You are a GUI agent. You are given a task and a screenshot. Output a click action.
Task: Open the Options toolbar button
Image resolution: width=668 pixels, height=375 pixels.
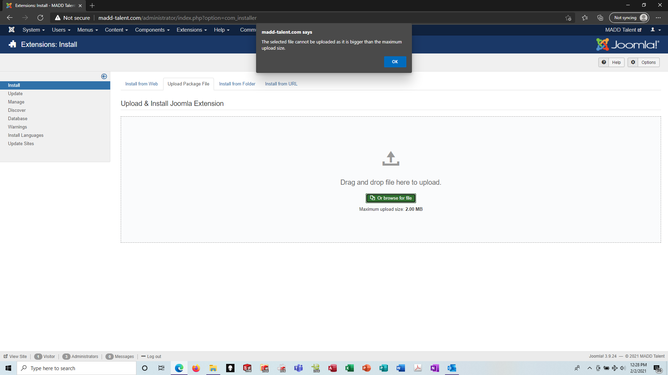[x=644, y=62]
